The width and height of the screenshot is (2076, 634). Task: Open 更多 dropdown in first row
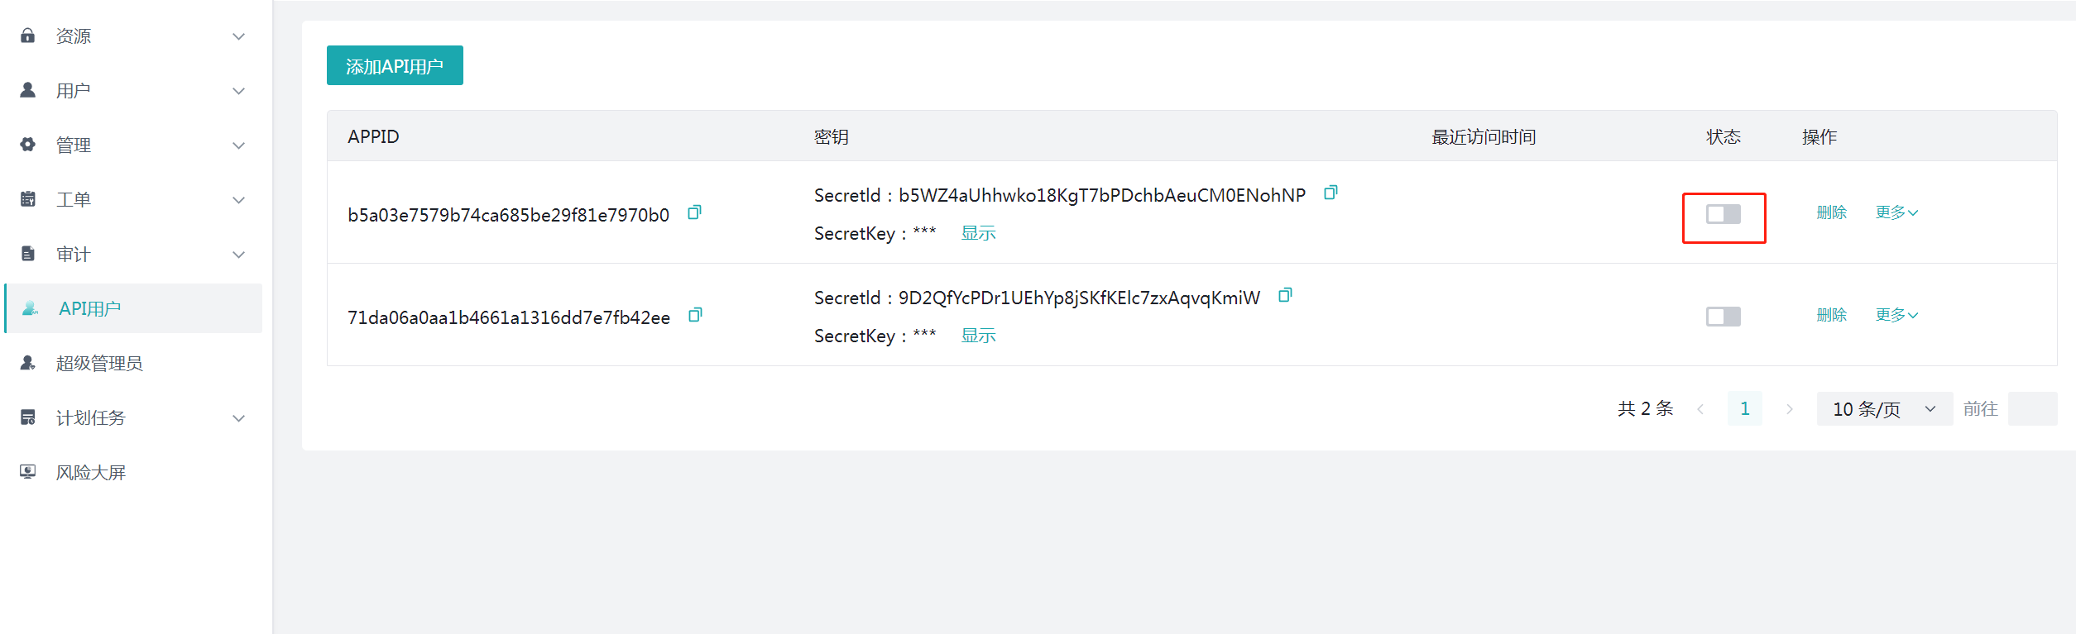click(1896, 213)
